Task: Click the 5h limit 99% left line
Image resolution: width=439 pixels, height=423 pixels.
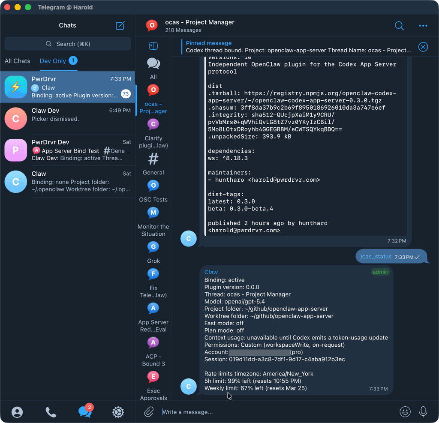Action: click(x=253, y=381)
